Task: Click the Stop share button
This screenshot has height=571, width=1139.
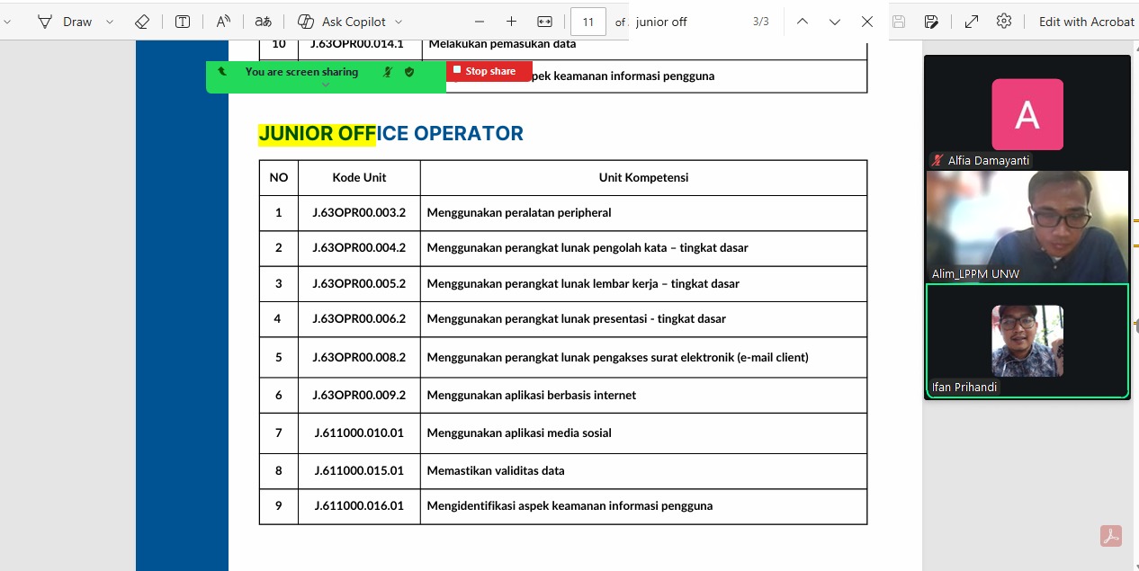Action: click(x=489, y=71)
